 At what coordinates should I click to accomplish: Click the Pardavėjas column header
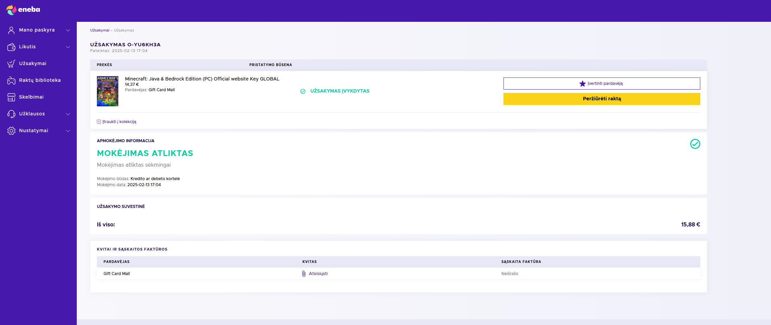[116, 262]
